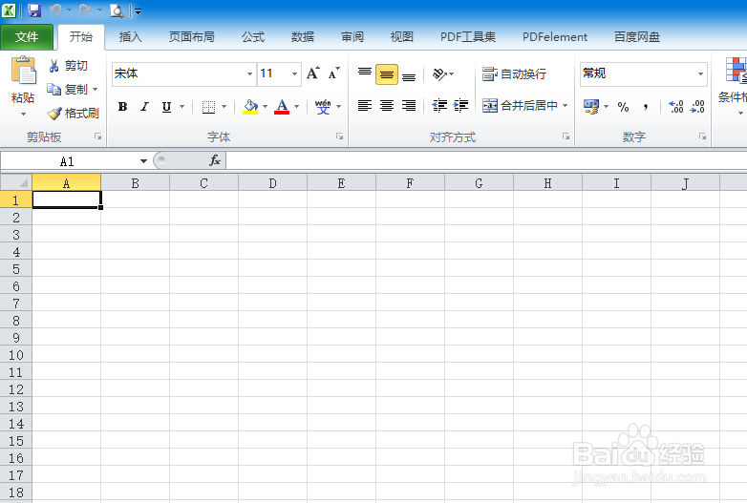
Task: Toggle align text left
Action: click(365, 105)
